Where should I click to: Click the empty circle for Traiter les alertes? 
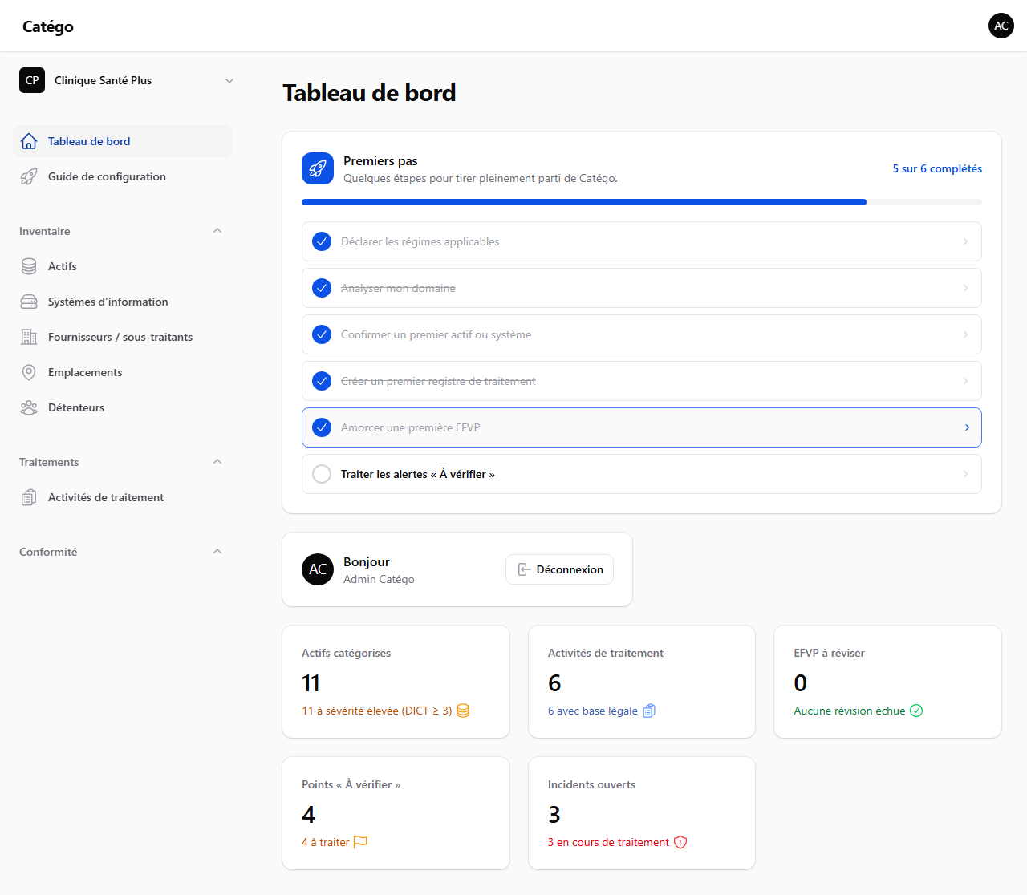[x=322, y=474]
